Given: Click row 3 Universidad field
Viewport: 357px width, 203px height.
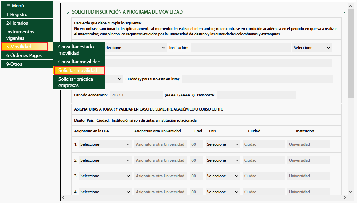Looking at the screenshot, I should click(x=308, y=176).
